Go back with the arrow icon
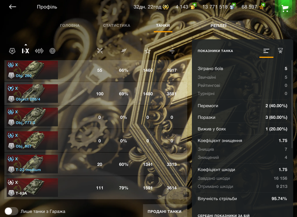Image resolution: width=297 pixels, height=217 pixels. point(13,7)
